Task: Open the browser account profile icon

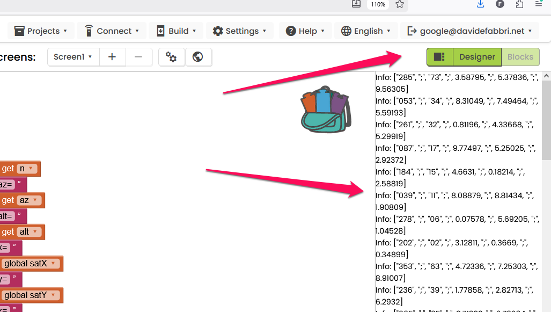Action: 499,4
